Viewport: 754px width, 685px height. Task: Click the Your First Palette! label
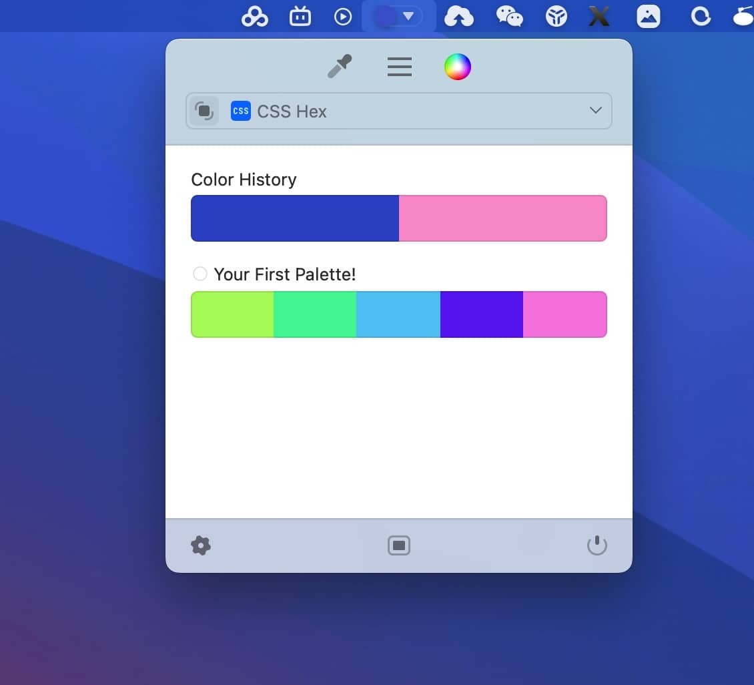pyautogui.click(x=285, y=274)
